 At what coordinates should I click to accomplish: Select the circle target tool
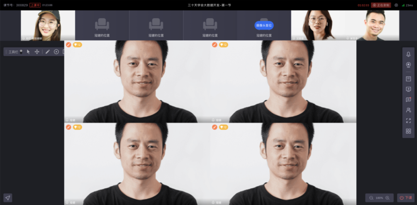tap(56, 52)
